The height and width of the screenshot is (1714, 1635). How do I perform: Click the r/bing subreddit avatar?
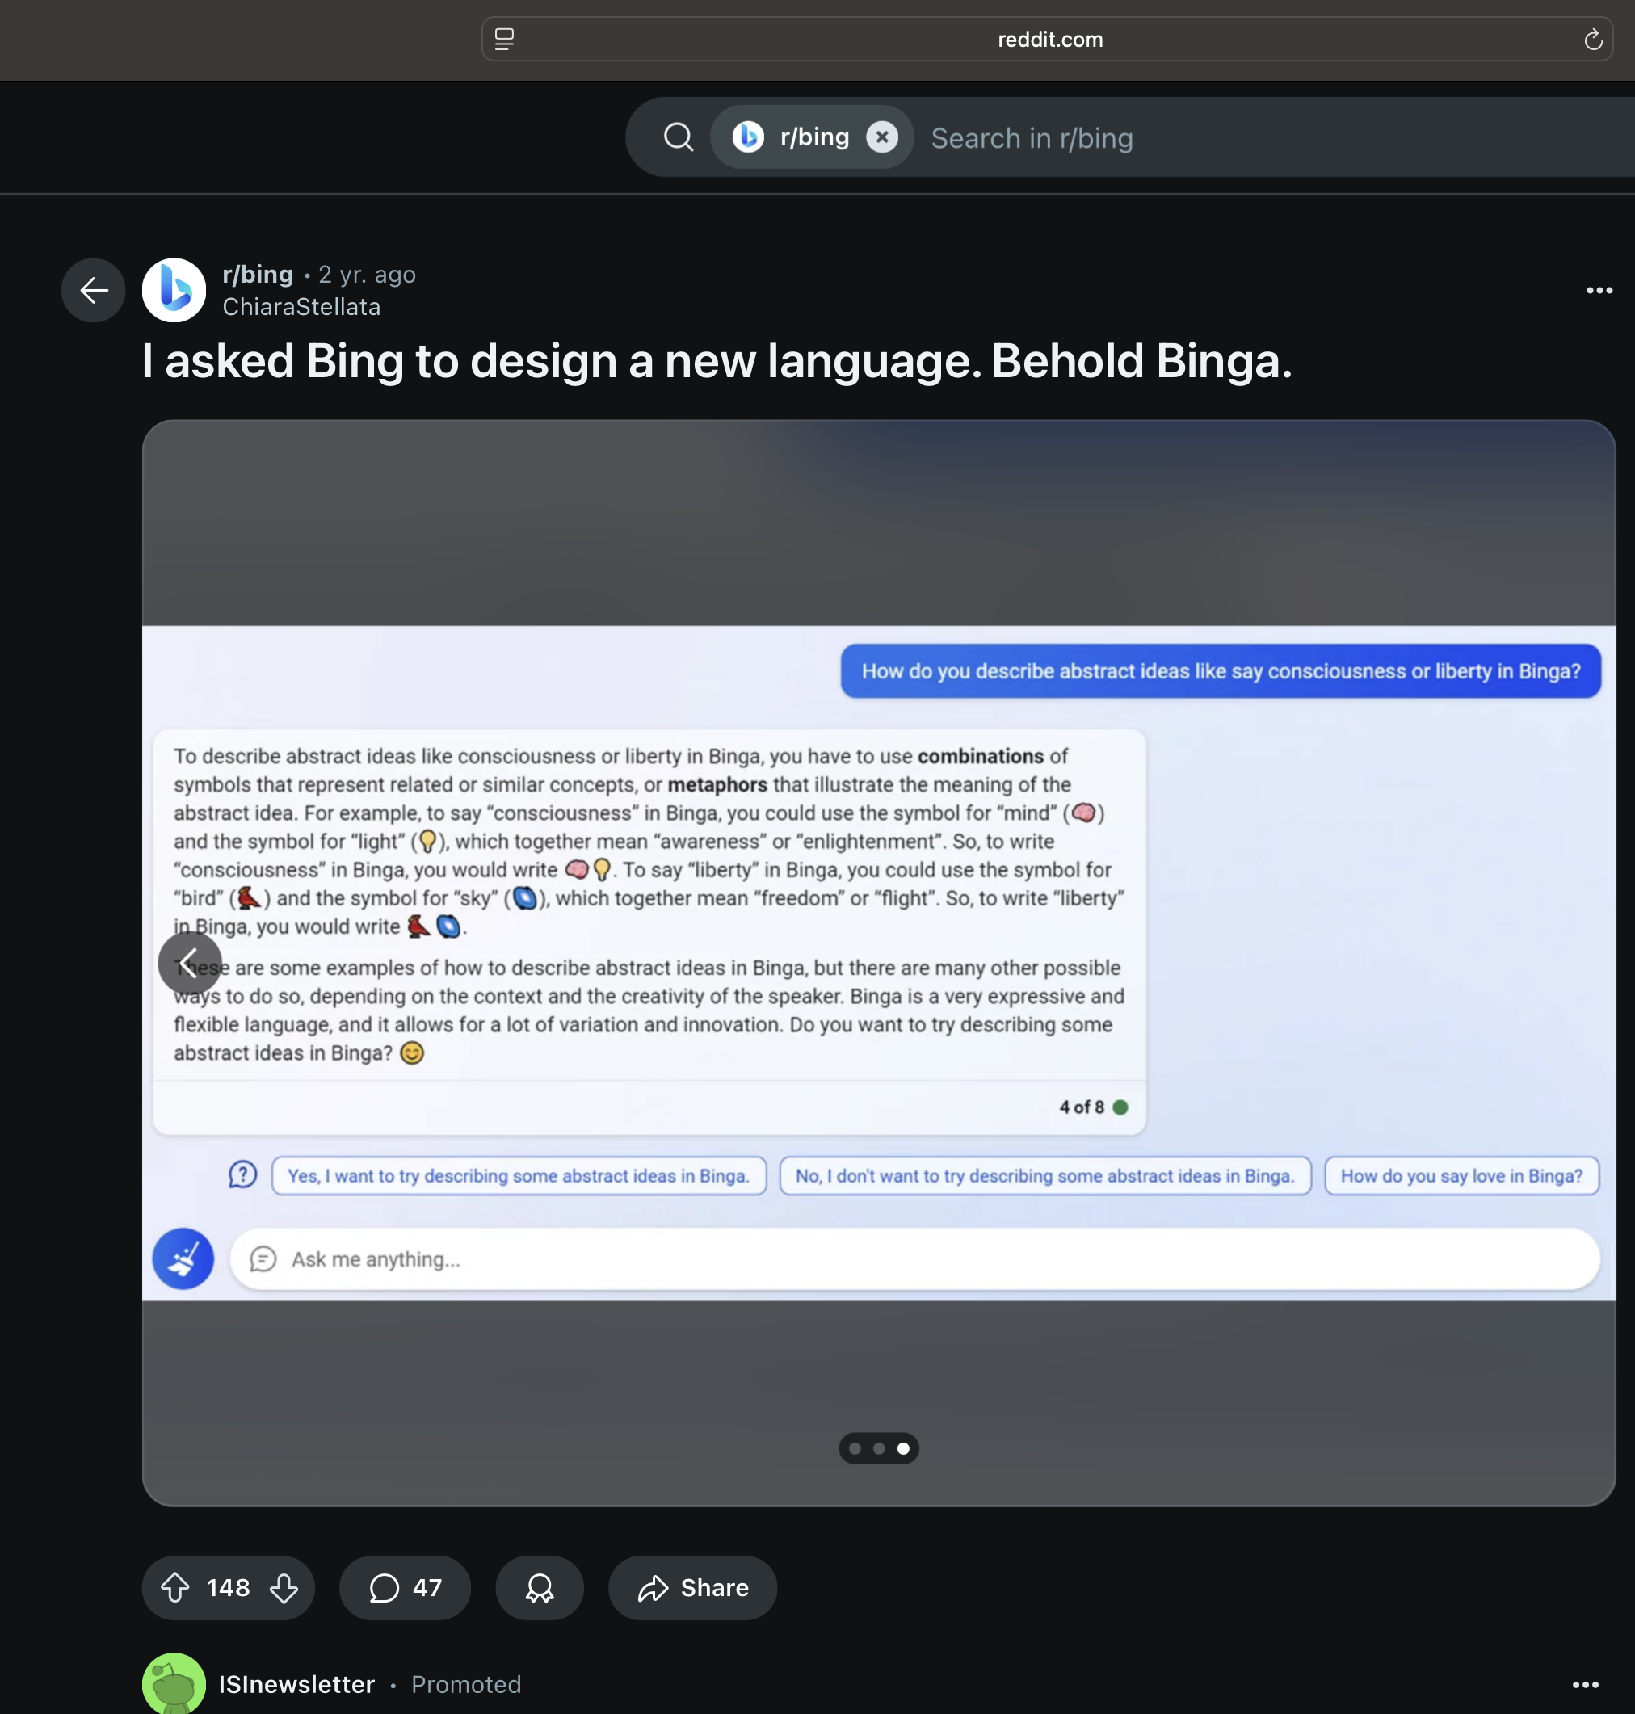(174, 290)
